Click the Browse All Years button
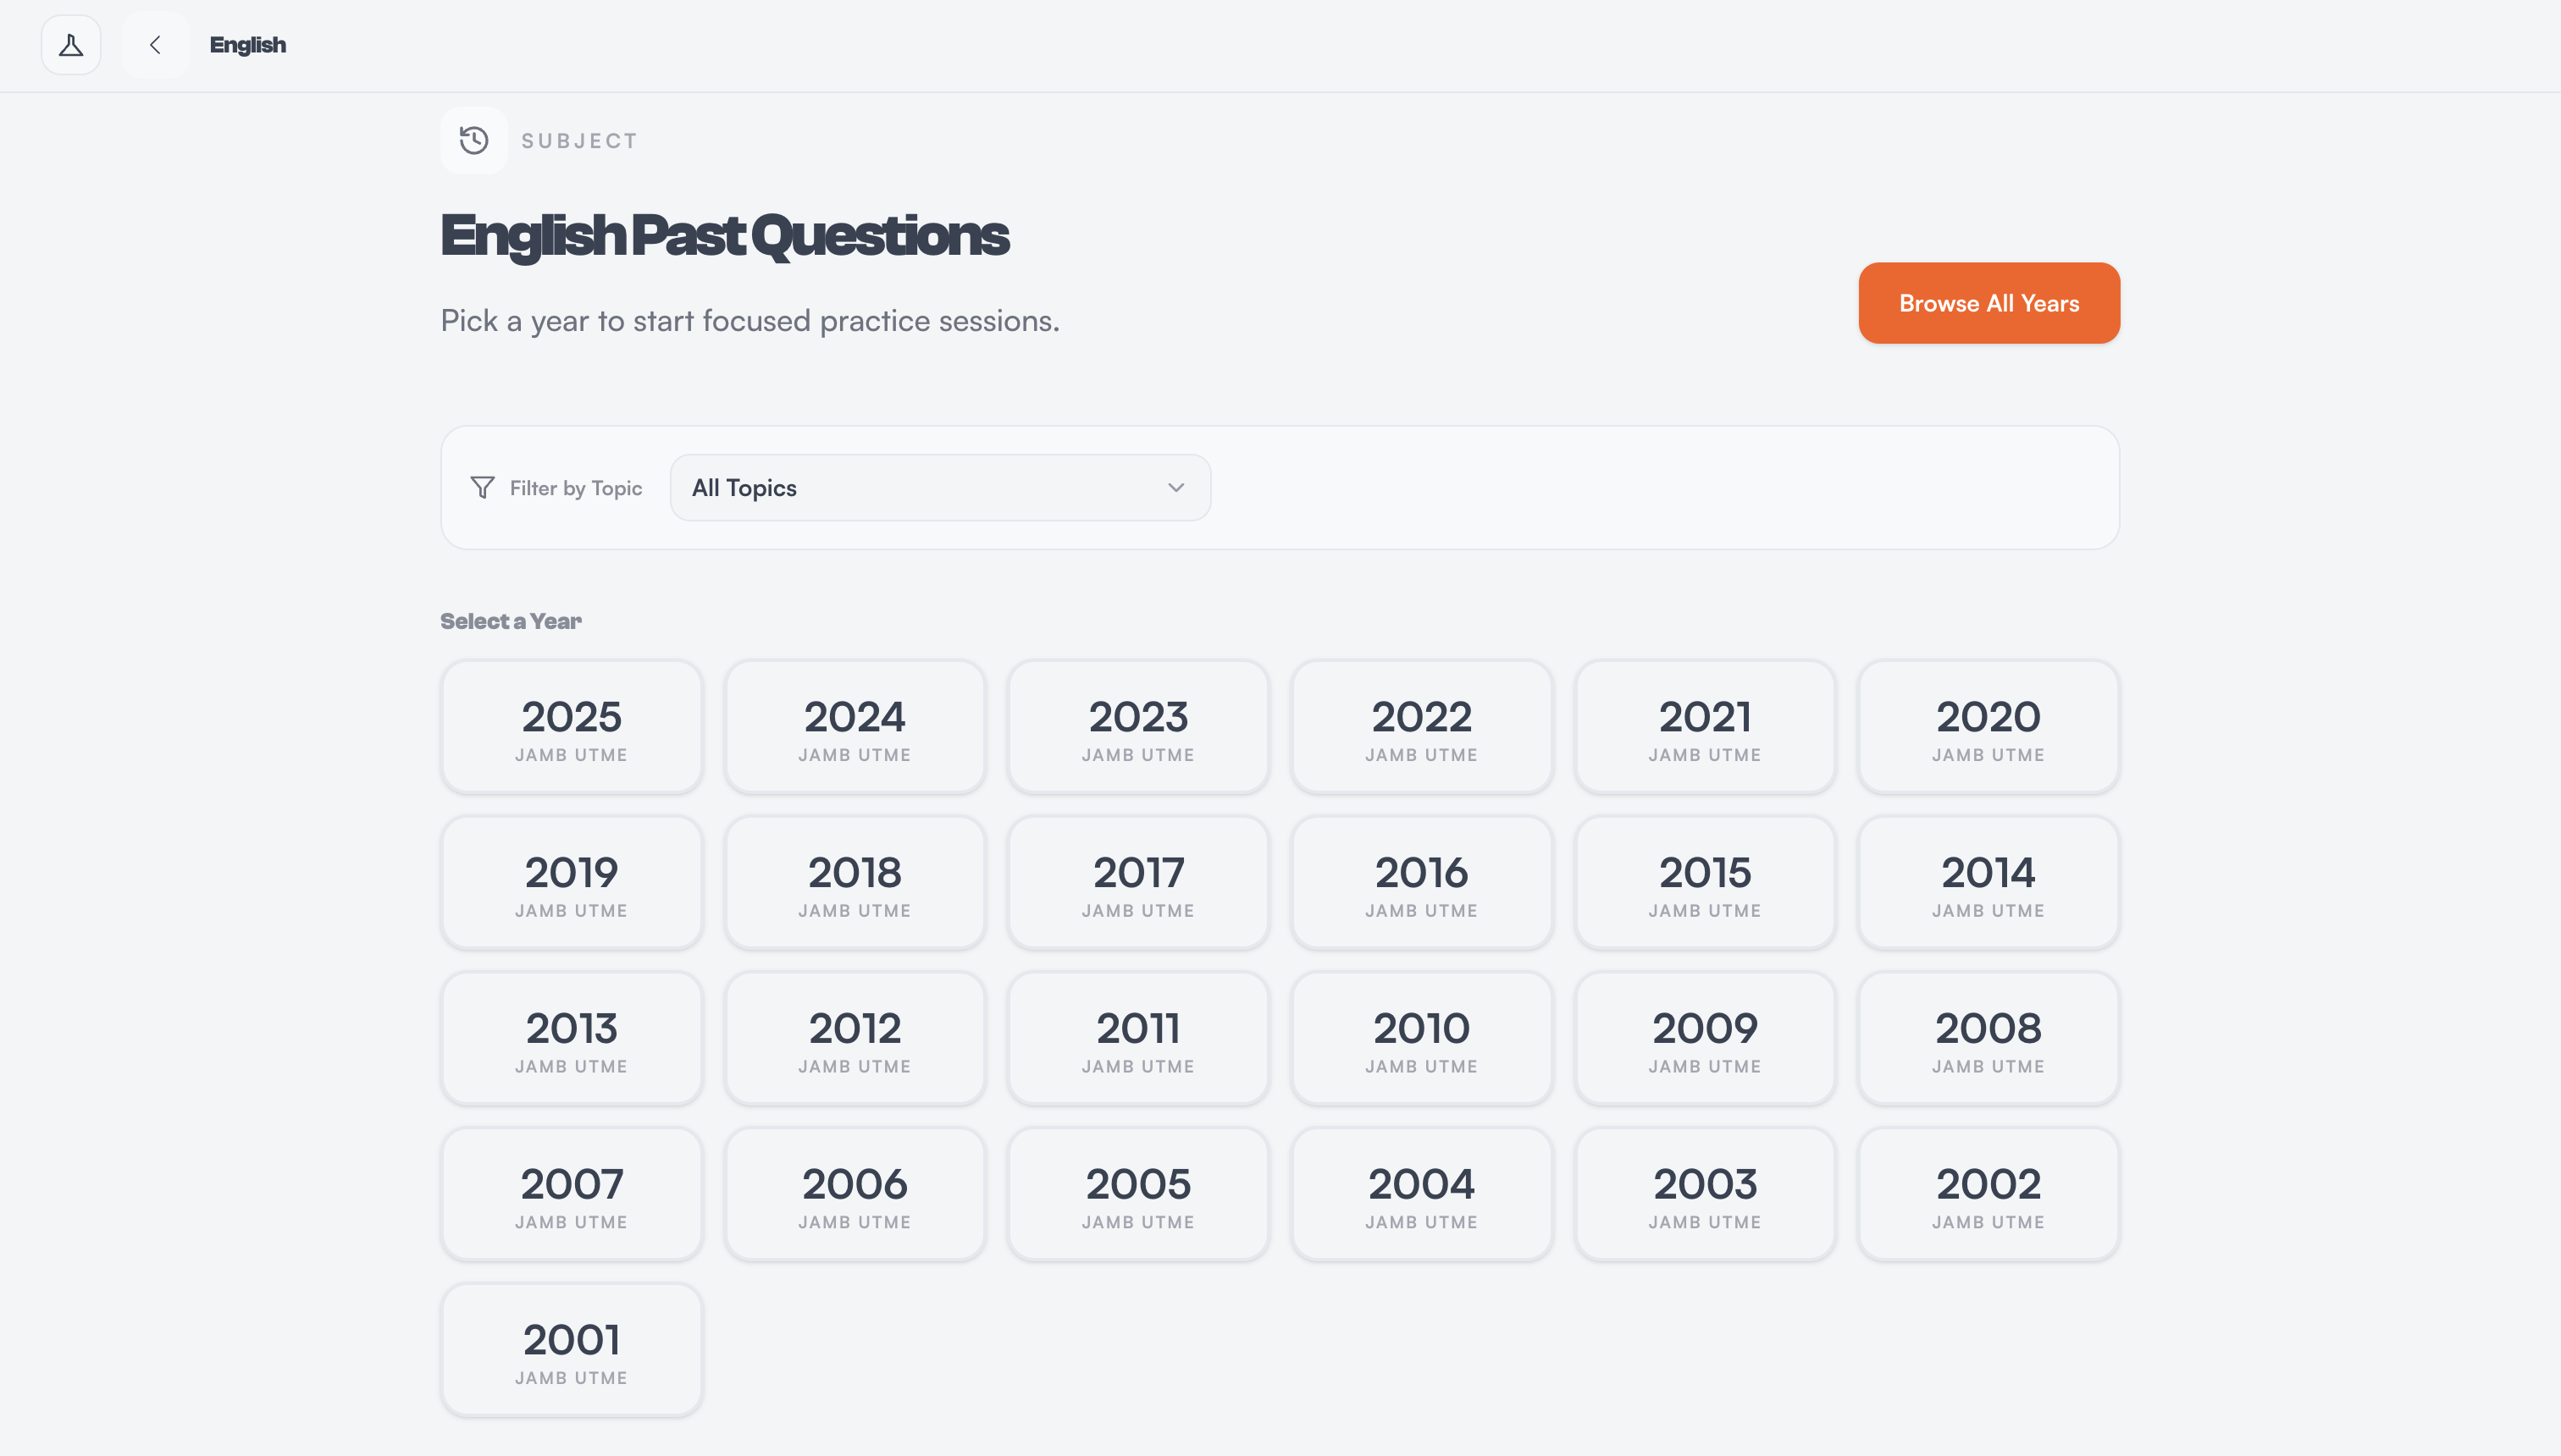The width and height of the screenshot is (2561, 1456). (x=1989, y=303)
